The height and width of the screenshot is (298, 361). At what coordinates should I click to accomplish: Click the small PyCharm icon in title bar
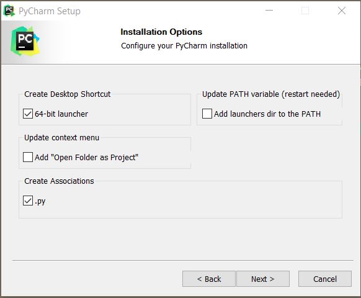9,11
